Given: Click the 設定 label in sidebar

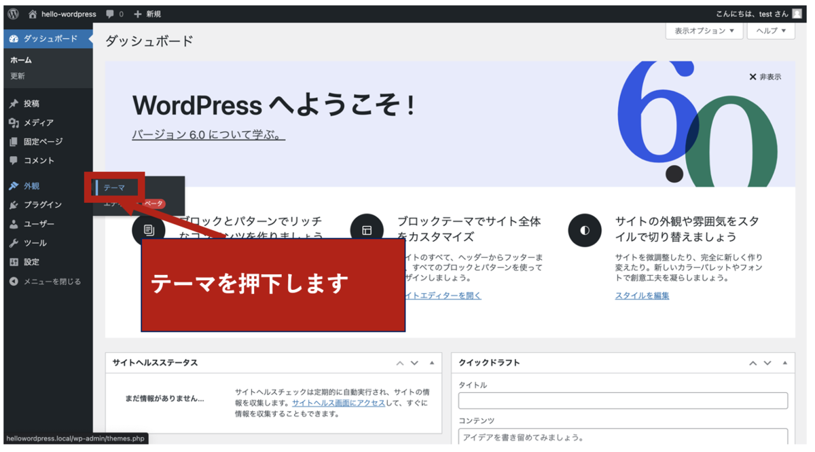Looking at the screenshot, I should [x=31, y=262].
